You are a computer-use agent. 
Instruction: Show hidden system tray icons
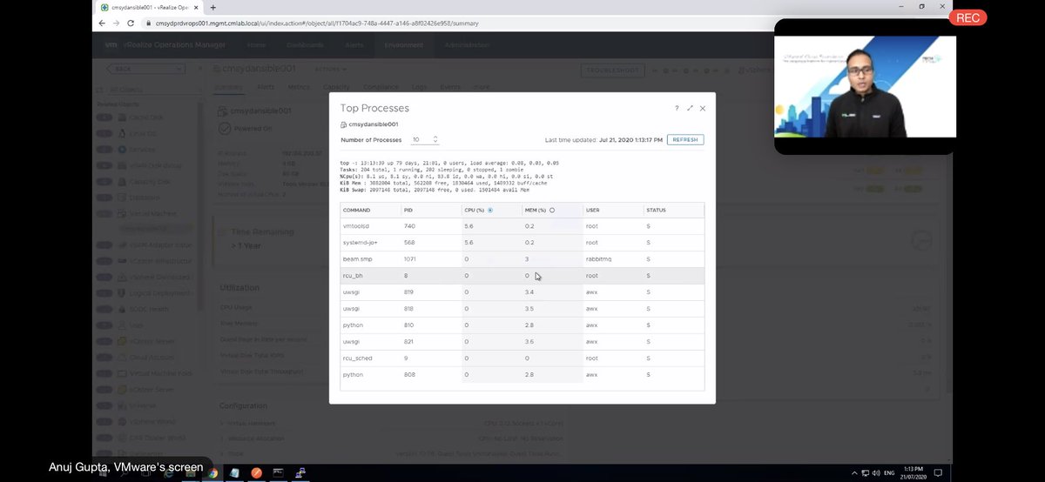pos(853,472)
